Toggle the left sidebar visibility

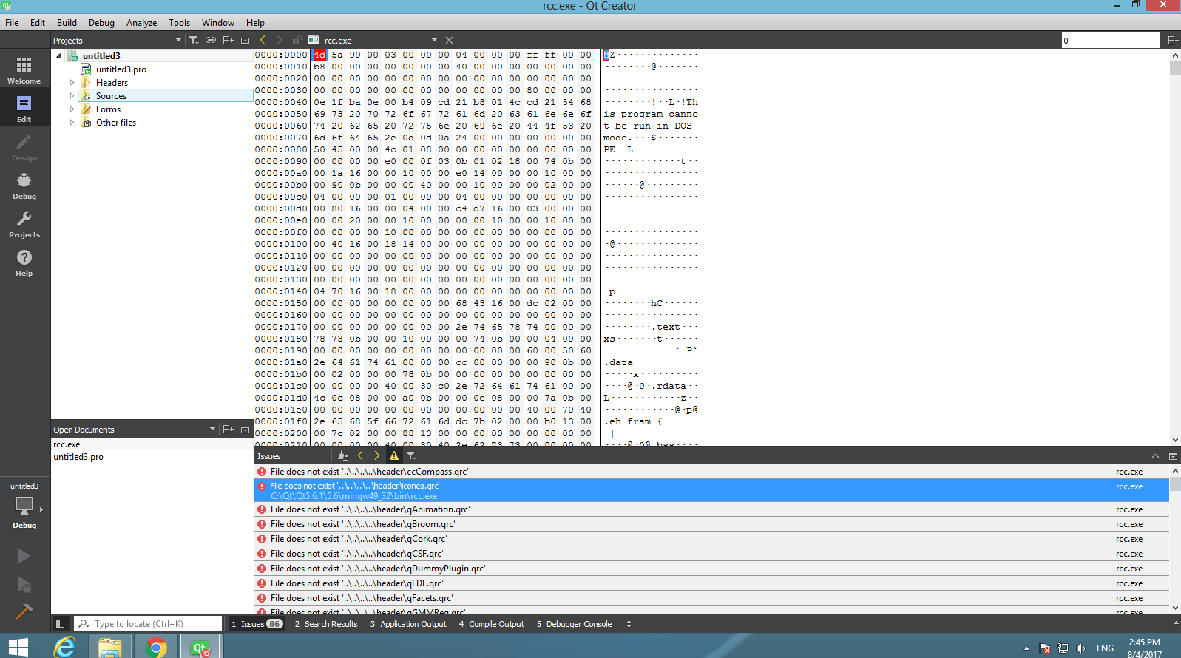(x=61, y=623)
